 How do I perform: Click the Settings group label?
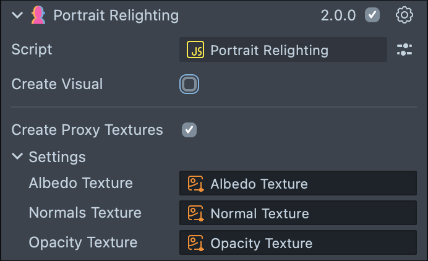[x=57, y=157]
